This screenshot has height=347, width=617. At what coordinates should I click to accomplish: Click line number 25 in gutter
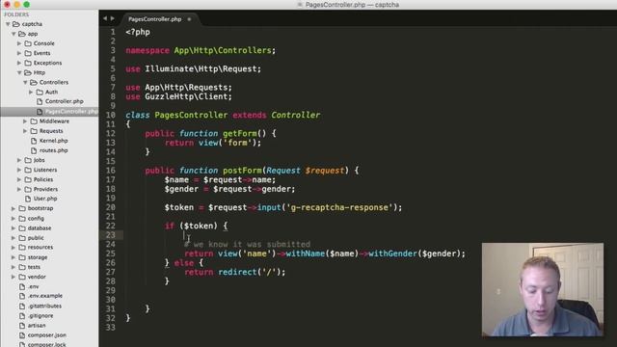coord(111,254)
